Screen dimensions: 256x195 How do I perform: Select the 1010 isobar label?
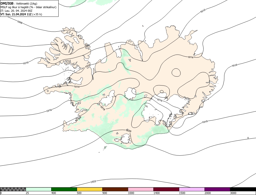click(x=26, y=63)
